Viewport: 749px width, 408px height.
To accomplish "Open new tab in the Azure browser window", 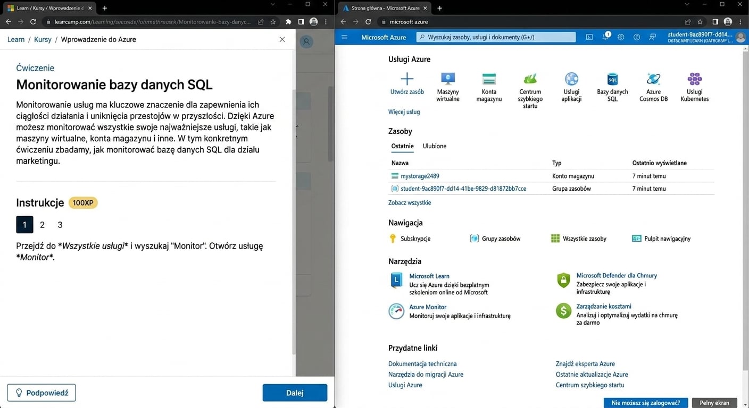I will pyautogui.click(x=439, y=8).
